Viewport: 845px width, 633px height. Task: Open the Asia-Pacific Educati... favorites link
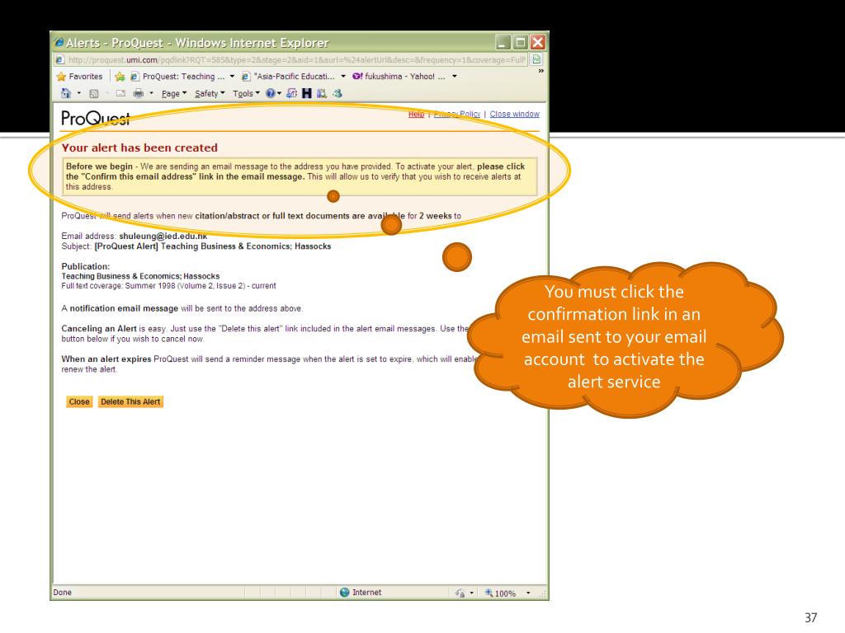(289, 77)
